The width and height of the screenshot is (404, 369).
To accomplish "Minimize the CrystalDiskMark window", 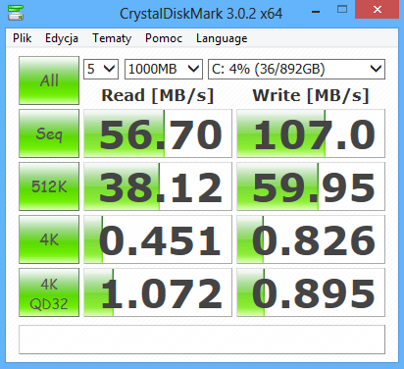I will 316,10.
